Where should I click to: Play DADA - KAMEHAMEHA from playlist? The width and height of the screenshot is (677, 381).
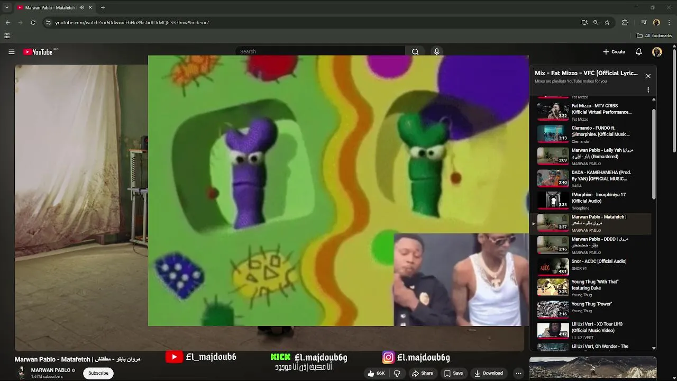(x=591, y=178)
